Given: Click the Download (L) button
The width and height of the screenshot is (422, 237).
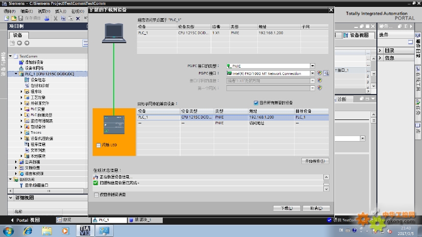Looking at the screenshot, I should point(287,208).
